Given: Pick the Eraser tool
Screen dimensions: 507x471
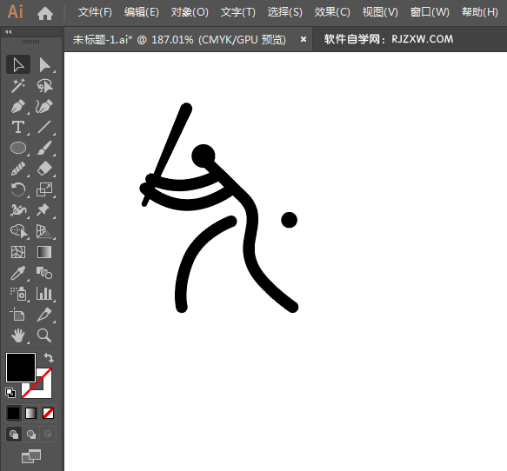Looking at the screenshot, I should (x=44, y=169).
